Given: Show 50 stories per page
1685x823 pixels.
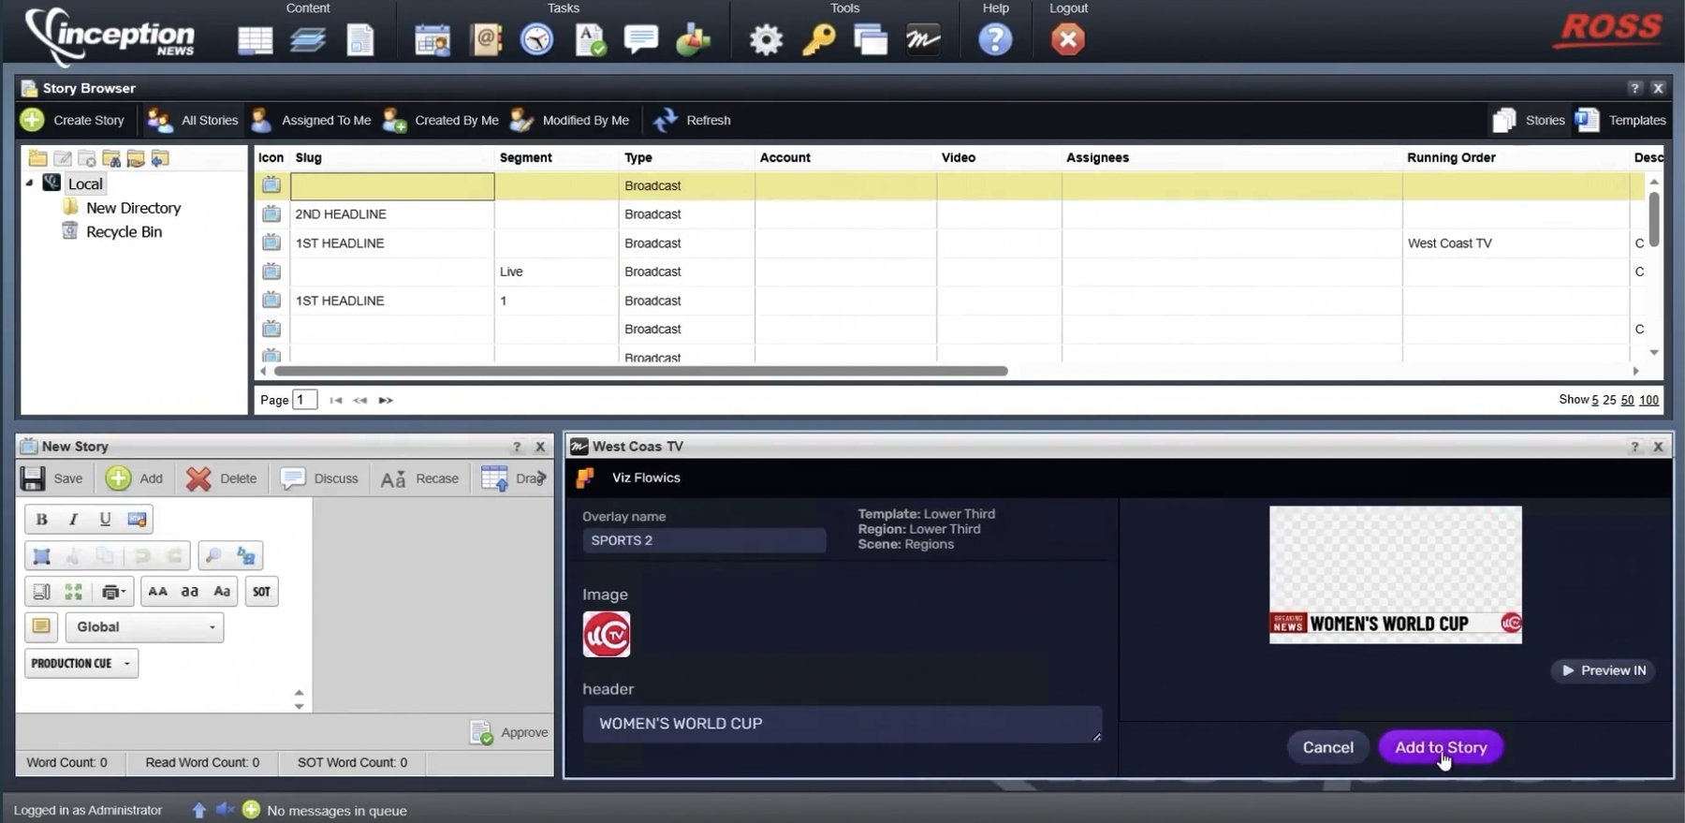Looking at the screenshot, I should (1627, 400).
